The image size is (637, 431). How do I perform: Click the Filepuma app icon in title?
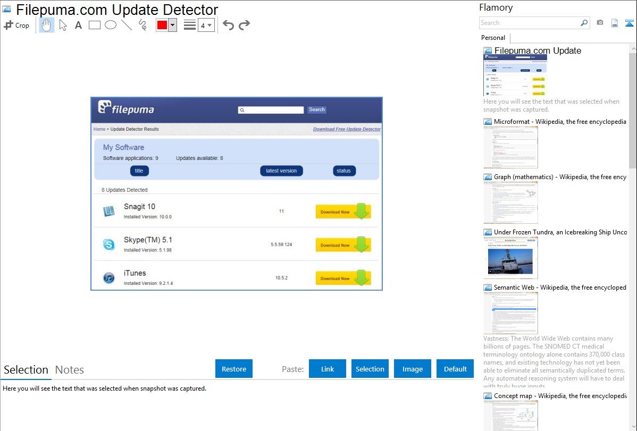tap(7, 10)
